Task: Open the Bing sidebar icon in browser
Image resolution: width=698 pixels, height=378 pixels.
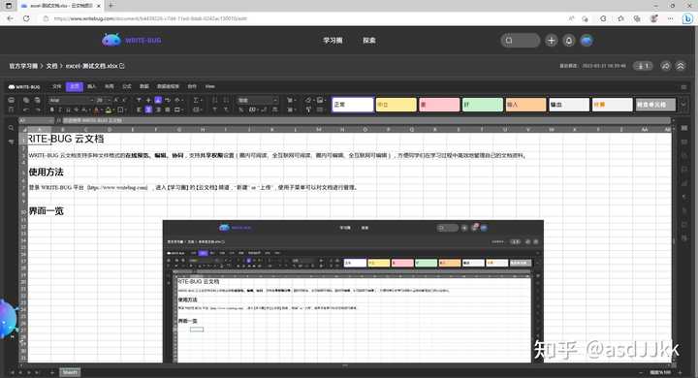Action: point(687,18)
